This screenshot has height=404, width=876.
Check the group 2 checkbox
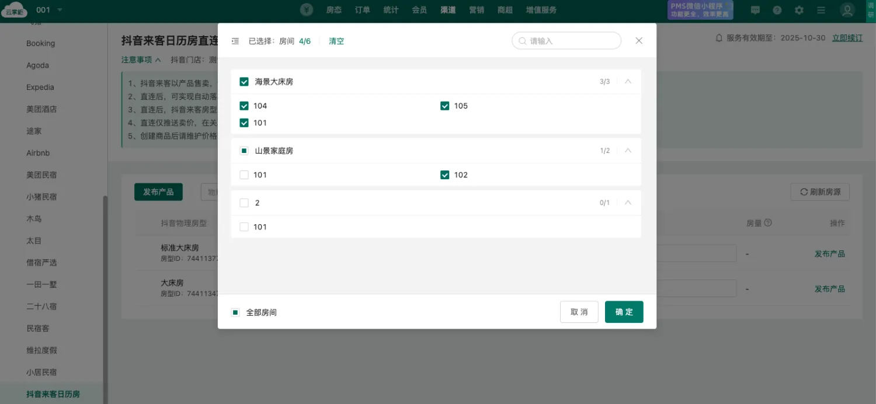[244, 203]
